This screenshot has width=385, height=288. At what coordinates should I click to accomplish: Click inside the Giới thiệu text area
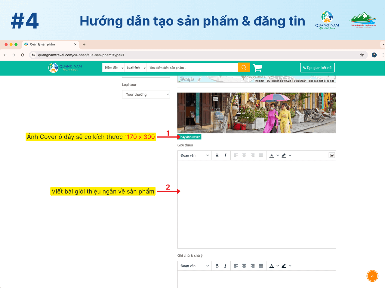[x=257, y=204]
